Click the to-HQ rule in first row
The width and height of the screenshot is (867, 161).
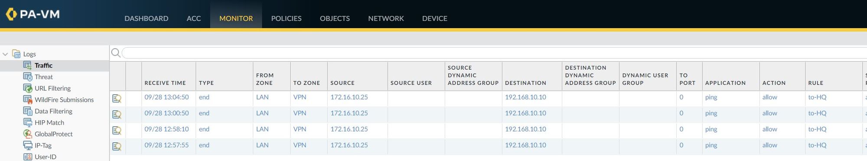coord(817,97)
